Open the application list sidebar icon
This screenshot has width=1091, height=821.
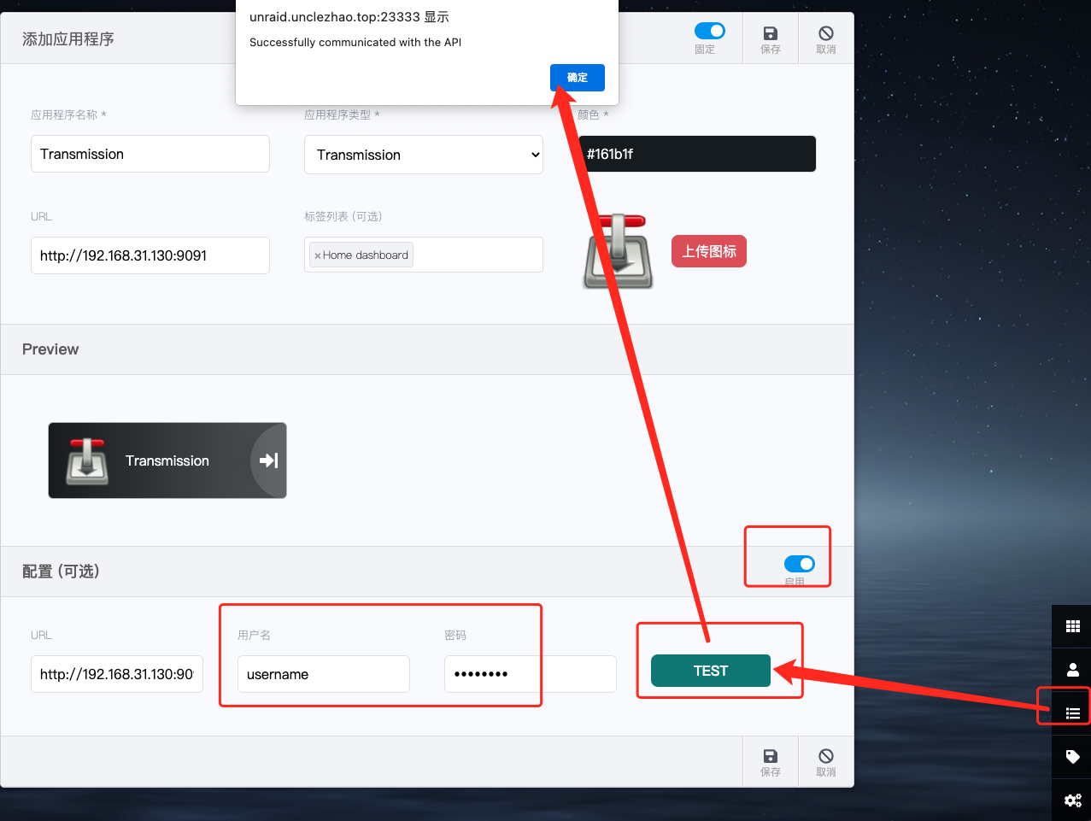[1072, 713]
